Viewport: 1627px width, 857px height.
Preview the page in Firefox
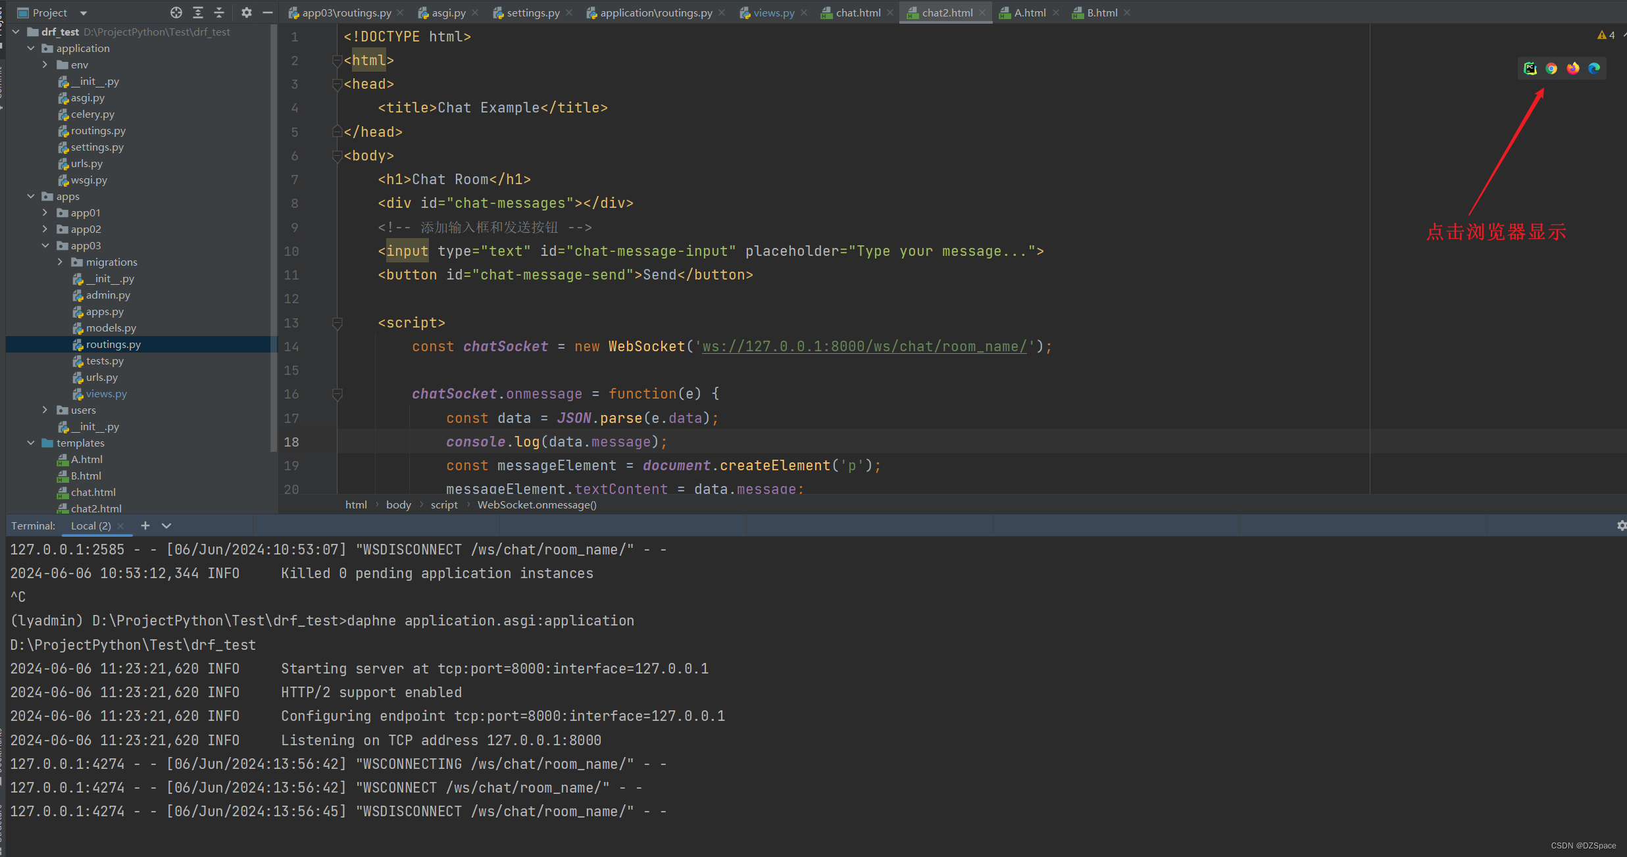point(1573,68)
